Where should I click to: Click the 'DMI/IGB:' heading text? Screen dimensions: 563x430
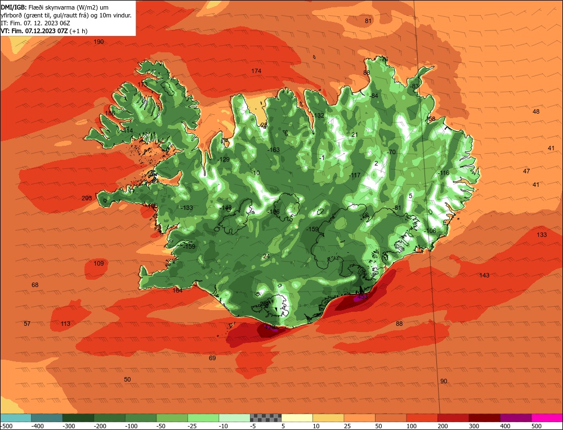click(14, 7)
